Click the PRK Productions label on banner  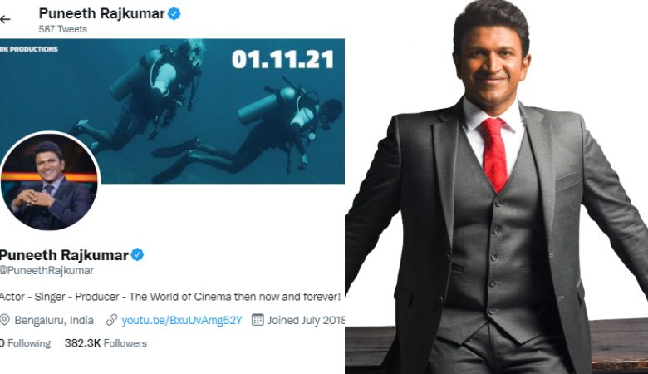click(29, 49)
